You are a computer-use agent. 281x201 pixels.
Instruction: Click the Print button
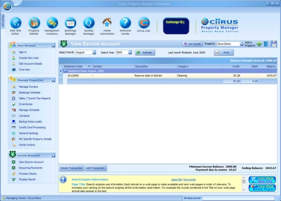pyautogui.click(x=224, y=52)
